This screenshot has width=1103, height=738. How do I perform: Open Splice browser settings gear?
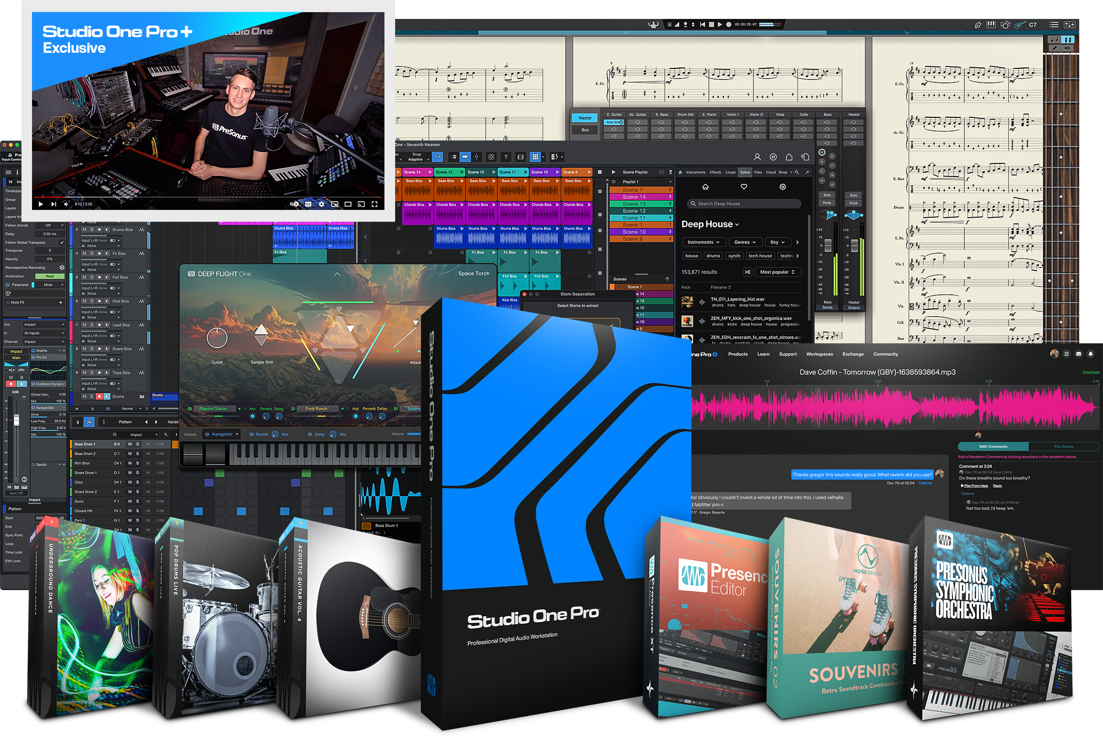pos(783,187)
